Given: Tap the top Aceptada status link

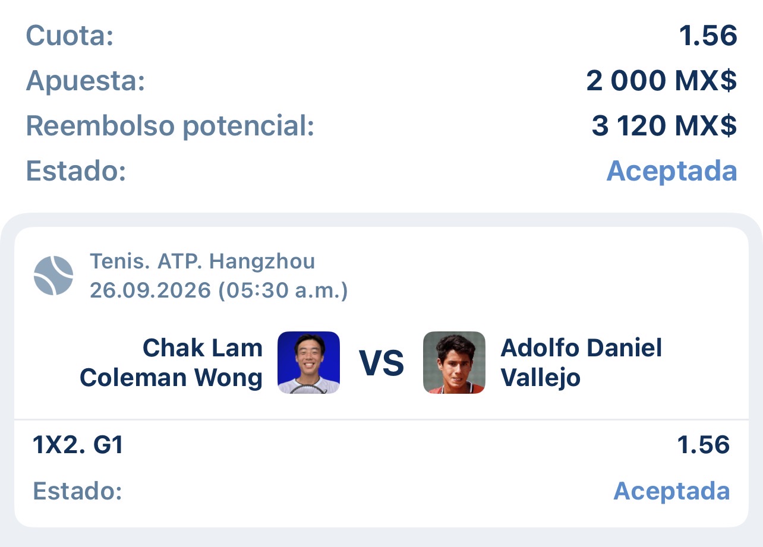Looking at the screenshot, I should pyautogui.click(x=671, y=171).
